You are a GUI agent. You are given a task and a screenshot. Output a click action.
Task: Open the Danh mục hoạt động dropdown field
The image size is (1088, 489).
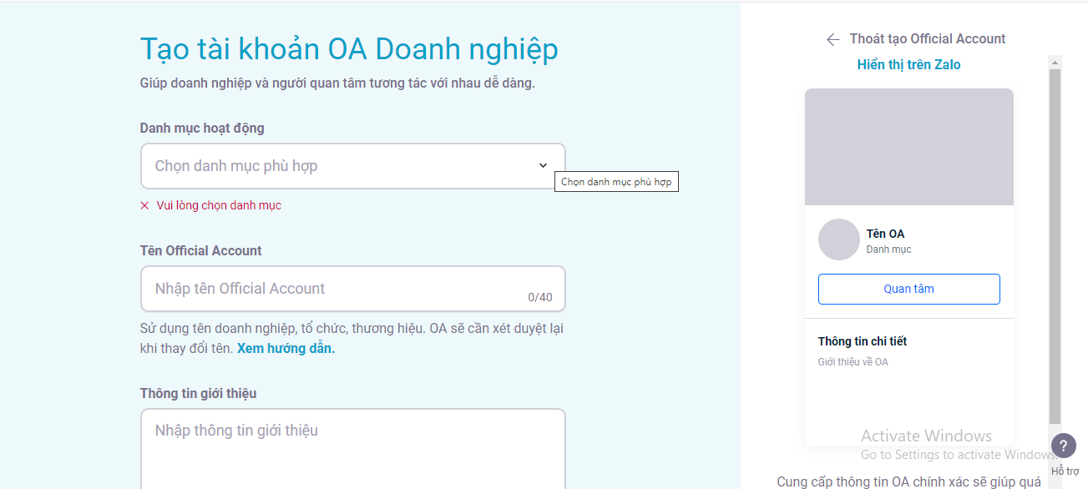(342, 166)
